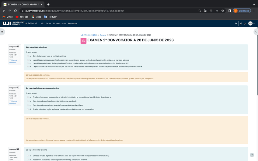Viewport: 258px width, 161px height.
Task: Click the Aula Virtual header link
Action: [31, 23]
